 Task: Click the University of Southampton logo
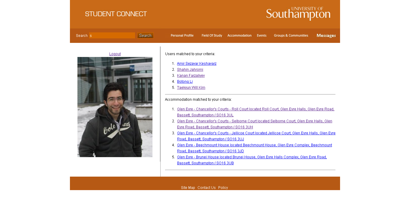click(298, 13)
